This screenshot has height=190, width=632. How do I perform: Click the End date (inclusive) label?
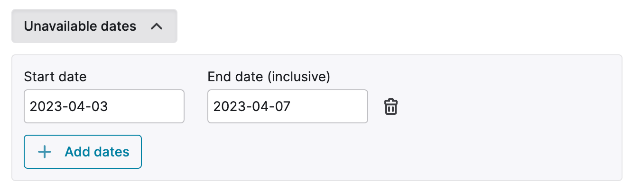(269, 77)
